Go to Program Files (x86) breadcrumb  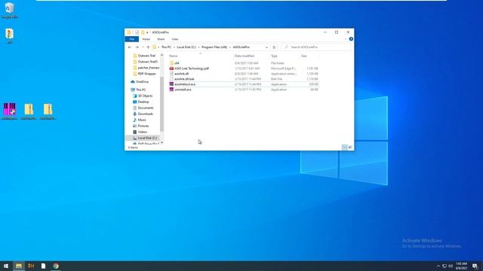(214, 47)
